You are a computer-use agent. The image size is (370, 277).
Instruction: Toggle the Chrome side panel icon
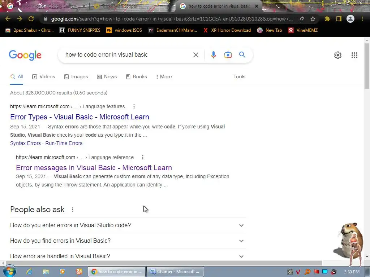pyautogui.click(x=339, y=19)
